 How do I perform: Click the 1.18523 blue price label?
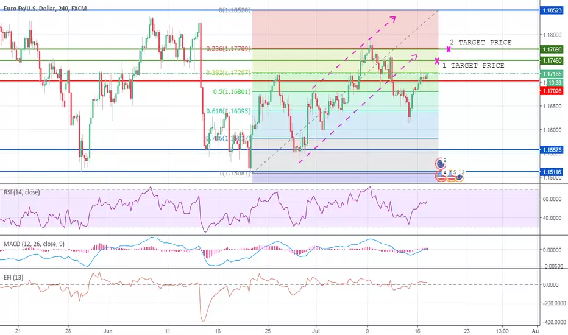(552, 10)
